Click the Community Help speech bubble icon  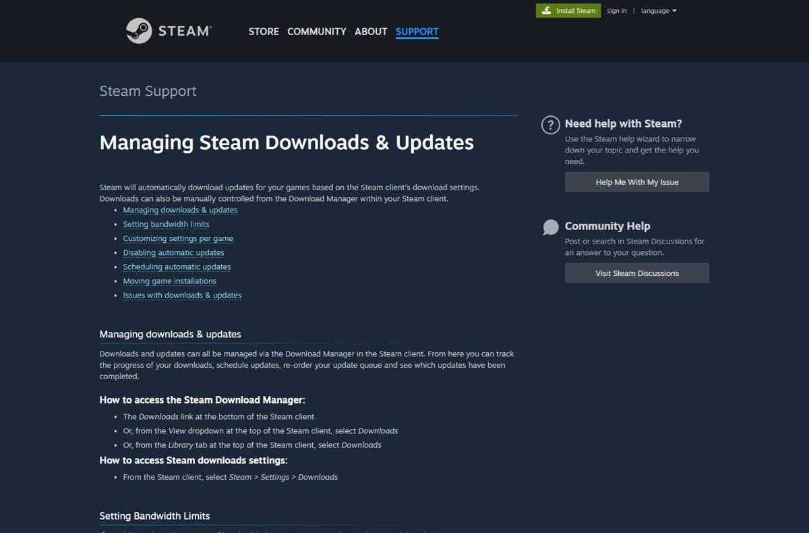pos(551,227)
